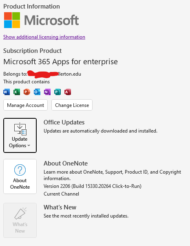Click the 'Version 2206 (Build 15330.20264 Click-to-Run)' text
The width and height of the screenshot is (190, 246).
93,186
